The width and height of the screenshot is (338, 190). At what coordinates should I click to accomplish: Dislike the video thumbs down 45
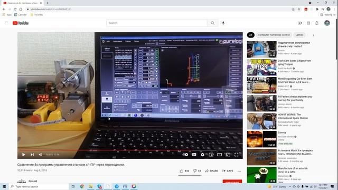coord(197,171)
